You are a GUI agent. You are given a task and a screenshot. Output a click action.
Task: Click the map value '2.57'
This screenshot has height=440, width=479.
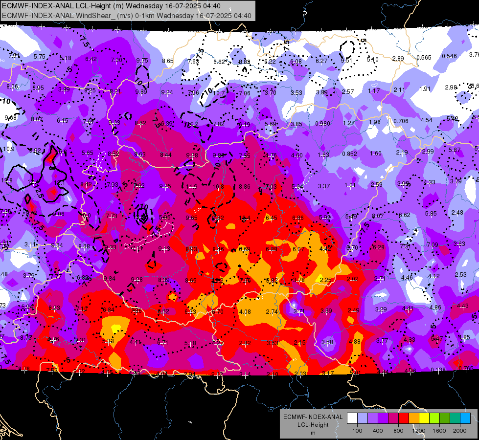pos(348,92)
